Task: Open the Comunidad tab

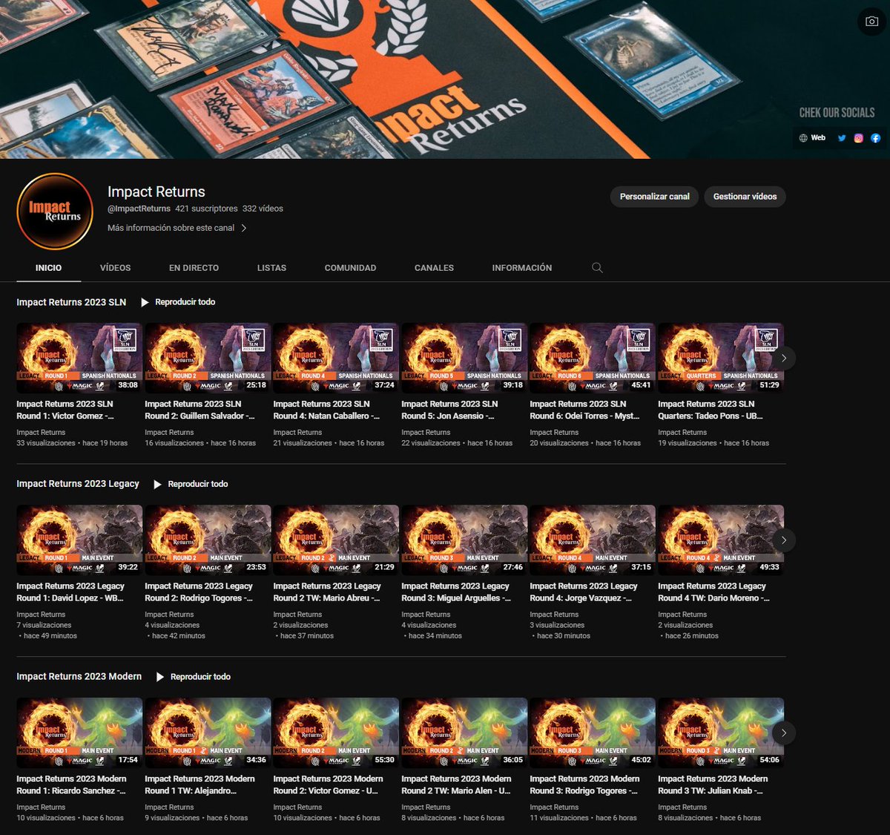Action: pos(350,268)
